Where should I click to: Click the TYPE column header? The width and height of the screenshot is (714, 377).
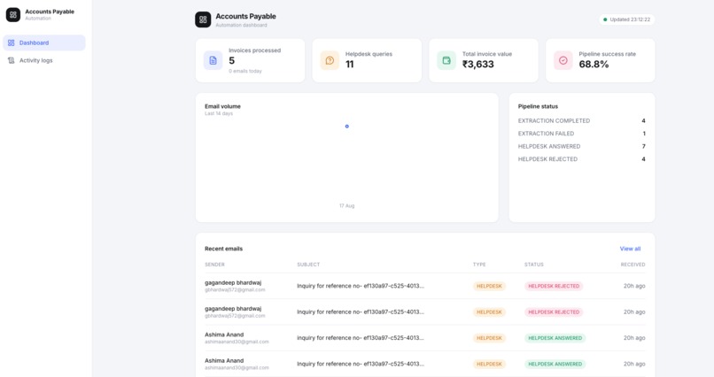coord(479,265)
